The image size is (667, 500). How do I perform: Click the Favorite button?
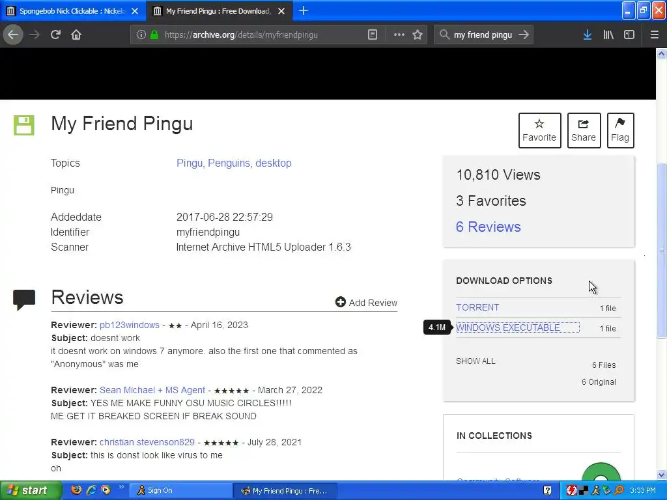pyautogui.click(x=539, y=130)
